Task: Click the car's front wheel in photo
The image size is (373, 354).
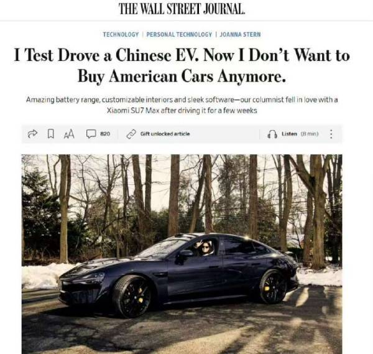Action: tap(132, 297)
